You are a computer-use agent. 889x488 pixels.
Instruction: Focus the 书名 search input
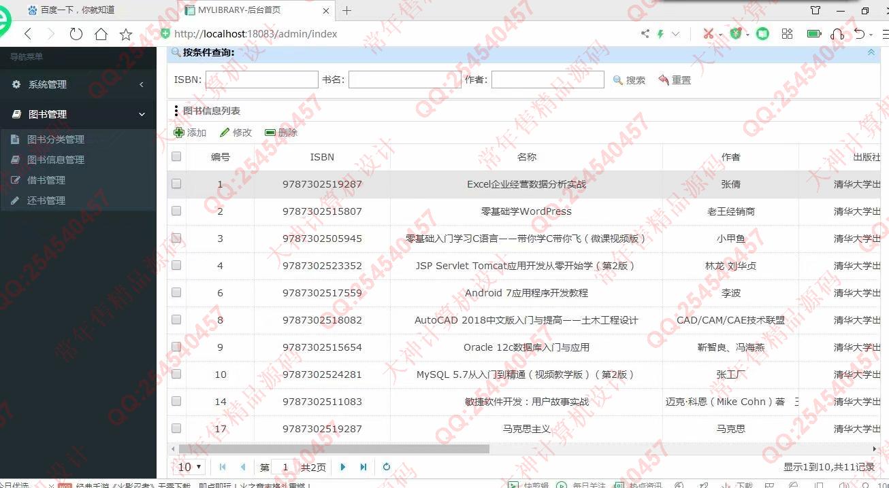[x=405, y=80]
